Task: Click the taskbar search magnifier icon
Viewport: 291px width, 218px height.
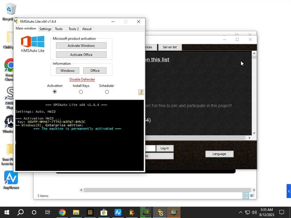Action: pyautogui.click(x=20, y=212)
